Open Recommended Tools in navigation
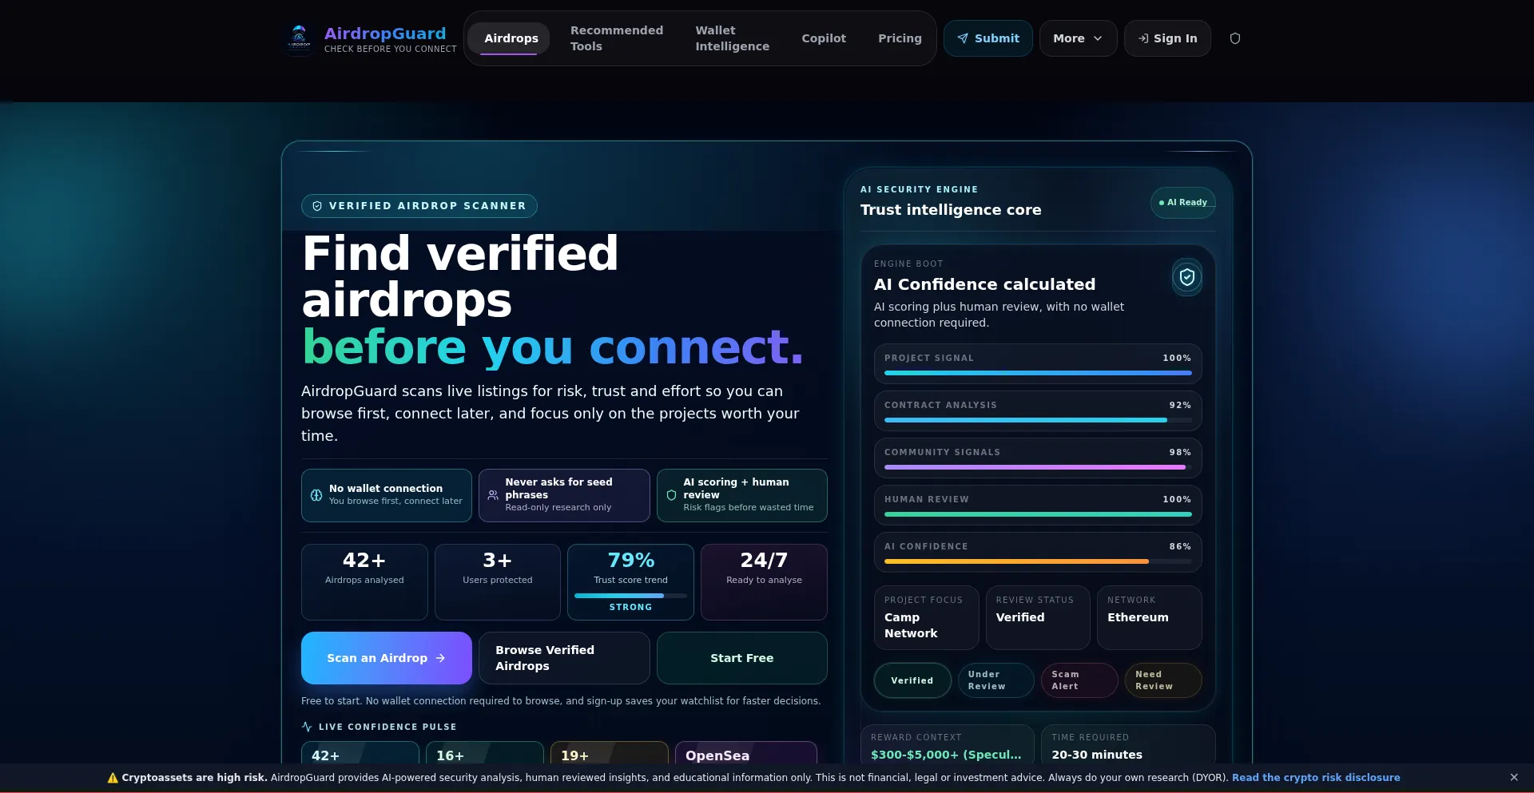Image resolution: width=1534 pixels, height=793 pixels. (x=617, y=38)
